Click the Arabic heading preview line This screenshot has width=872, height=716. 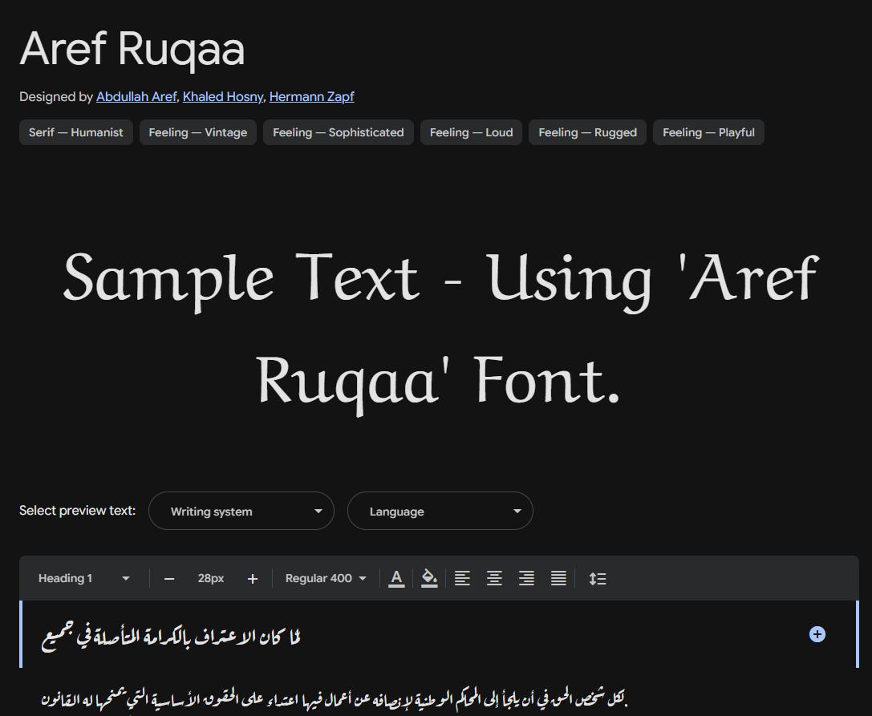point(172,637)
